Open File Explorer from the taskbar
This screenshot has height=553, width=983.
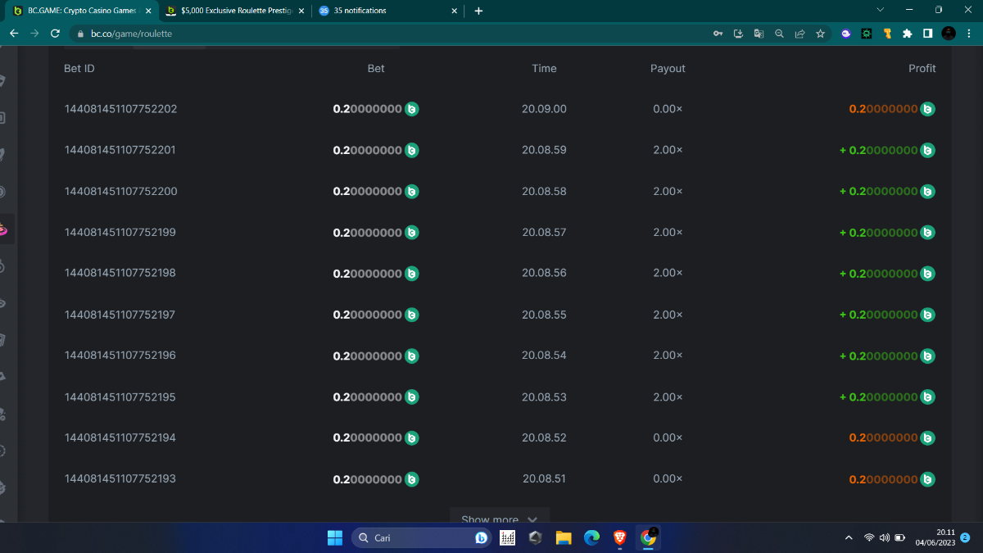click(x=563, y=537)
